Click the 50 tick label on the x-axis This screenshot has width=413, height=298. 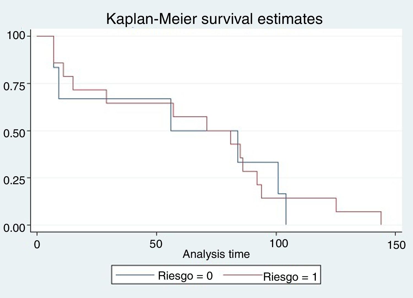(x=156, y=244)
